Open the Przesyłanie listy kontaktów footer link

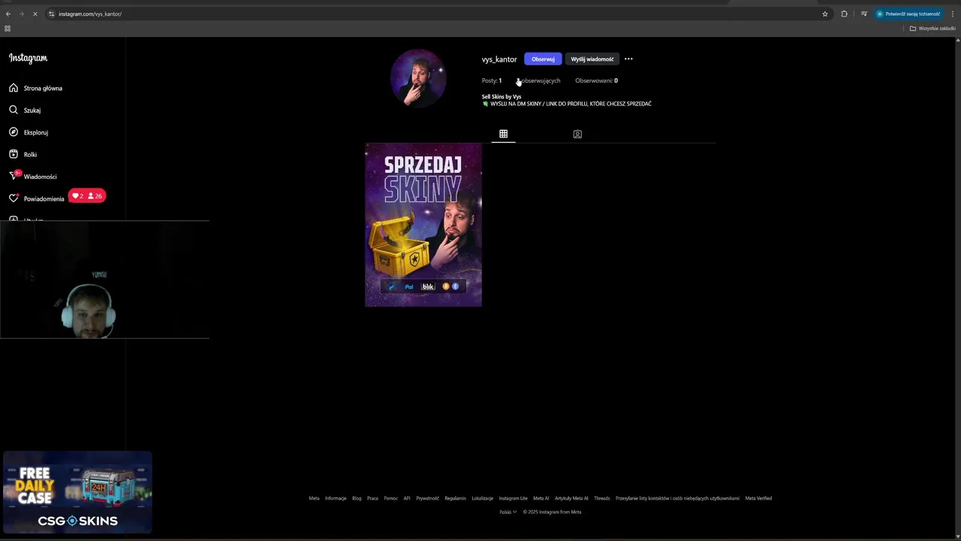677,498
